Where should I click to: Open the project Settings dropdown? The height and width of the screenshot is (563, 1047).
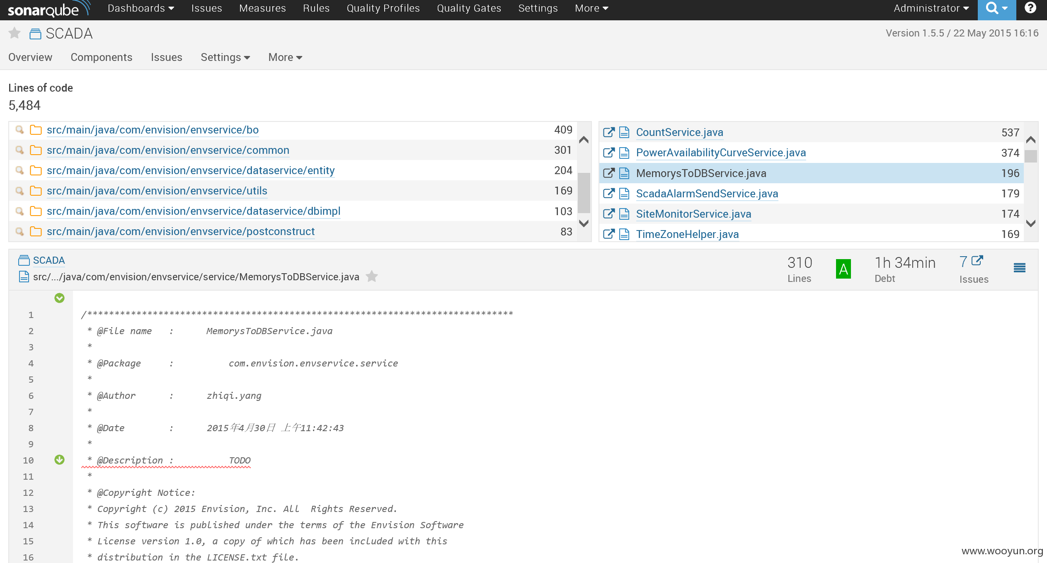pos(225,57)
